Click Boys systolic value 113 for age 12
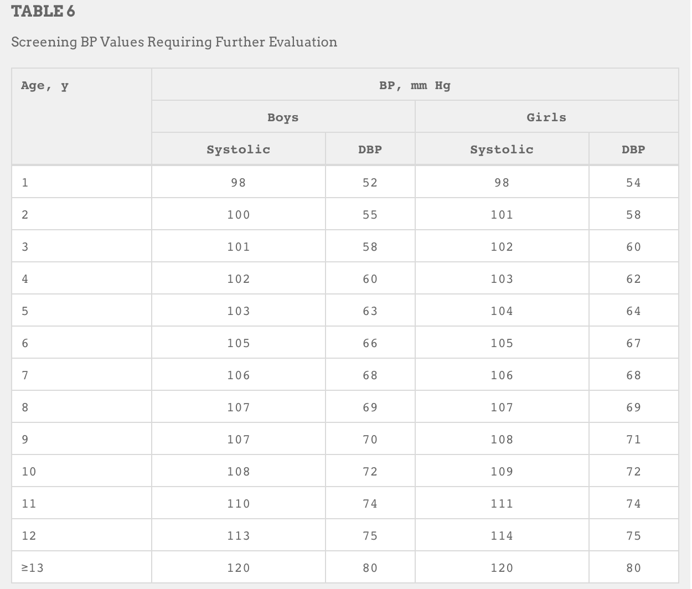The height and width of the screenshot is (589, 692). [x=239, y=536]
